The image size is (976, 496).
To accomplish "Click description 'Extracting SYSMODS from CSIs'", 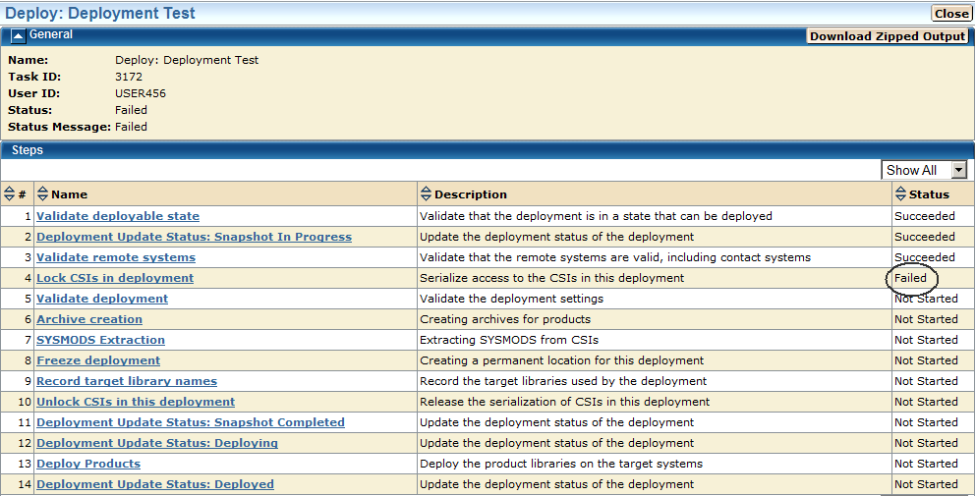I will (x=509, y=340).
